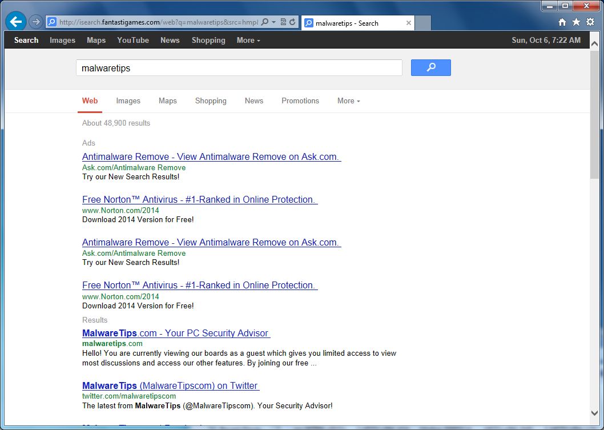Click first www.Norton.com/2014 green URL
The width and height of the screenshot is (604, 430).
tap(120, 210)
